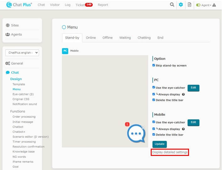This screenshot has width=222, height=170.
Task: Open Template under Design
Action: pos(19,84)
